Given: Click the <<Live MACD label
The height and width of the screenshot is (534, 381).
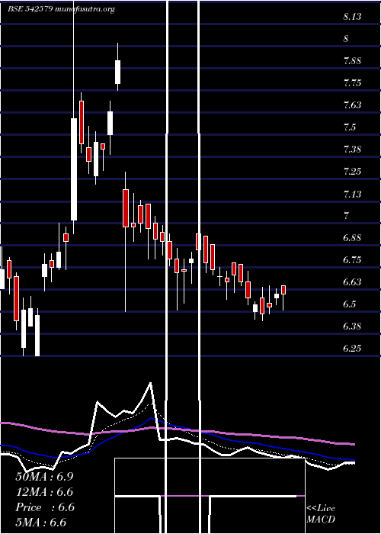Looking at the screenshot, I should (x=321, y=514).
